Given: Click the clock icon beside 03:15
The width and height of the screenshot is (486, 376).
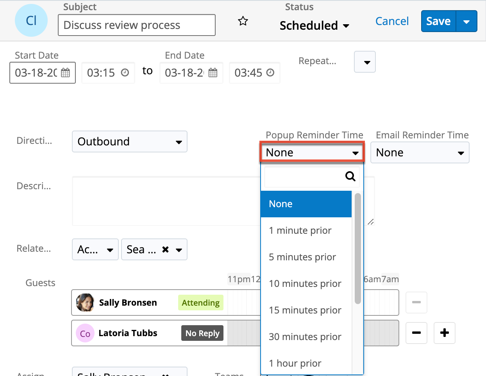Looking at the screenshot, I should pyautogui.click(x=125, y=73).
